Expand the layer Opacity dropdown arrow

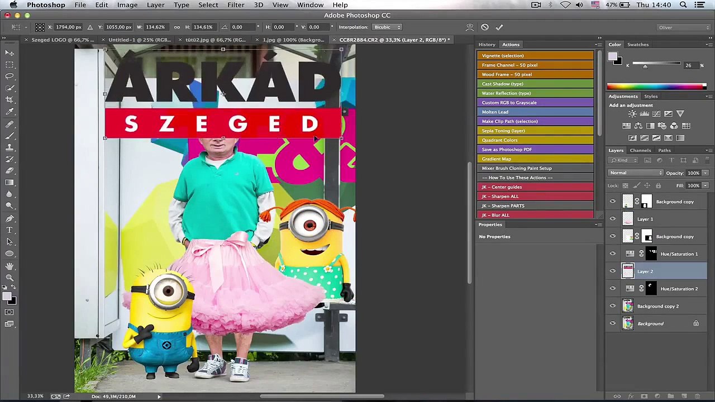pos(705,173)
